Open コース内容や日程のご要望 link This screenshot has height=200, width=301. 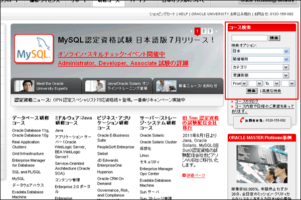(262, 108)
